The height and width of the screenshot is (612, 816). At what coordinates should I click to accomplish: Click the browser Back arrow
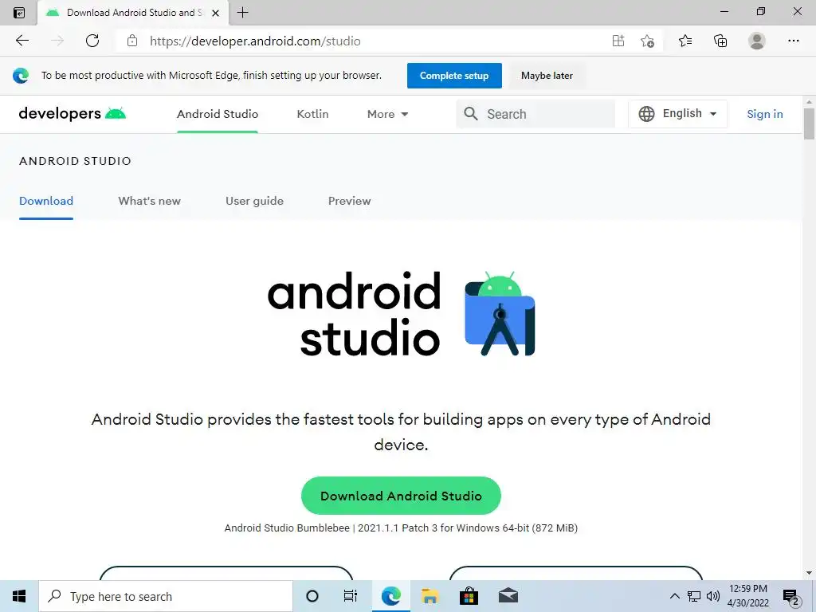tap(22, 41)
